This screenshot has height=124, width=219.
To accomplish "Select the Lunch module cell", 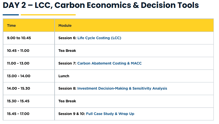I will tap(64, 76).
